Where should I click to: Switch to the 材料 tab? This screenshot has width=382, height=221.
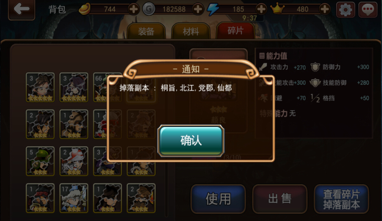pos(191,31)
